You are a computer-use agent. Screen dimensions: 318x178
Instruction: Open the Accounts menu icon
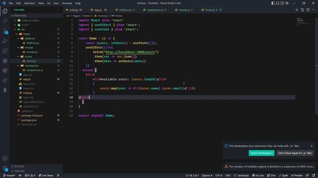coord(5,158)
